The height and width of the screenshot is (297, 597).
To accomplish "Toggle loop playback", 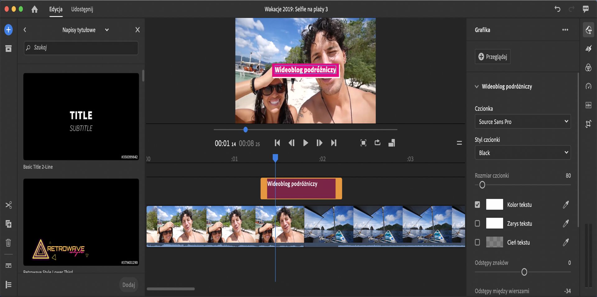I will tap(377, 143).
